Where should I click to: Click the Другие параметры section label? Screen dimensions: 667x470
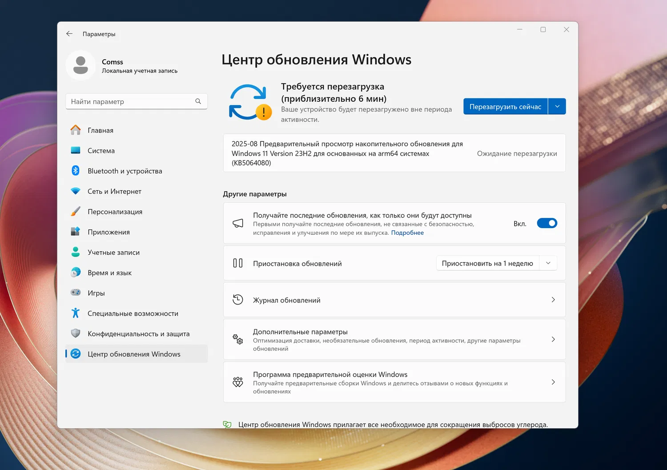point(255,194)
